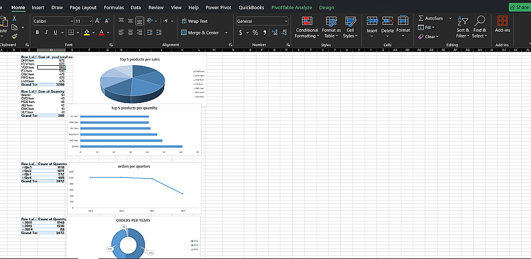Switch to the PivotTable Analyze tab
Viewport: 531px width, 259px height.
pyautogui.click(x=292, y=7)
